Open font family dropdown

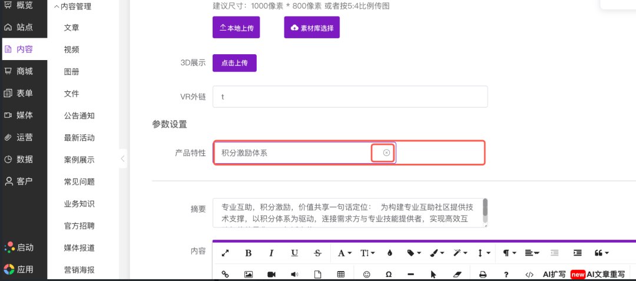pos(344,253)
